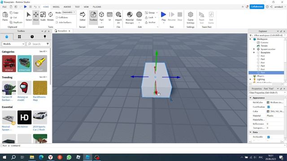Switch to Toolbox Inventory grid tab
Image resolution: width=287 pixels, height=161 pixels.
(x=19, y=37)
